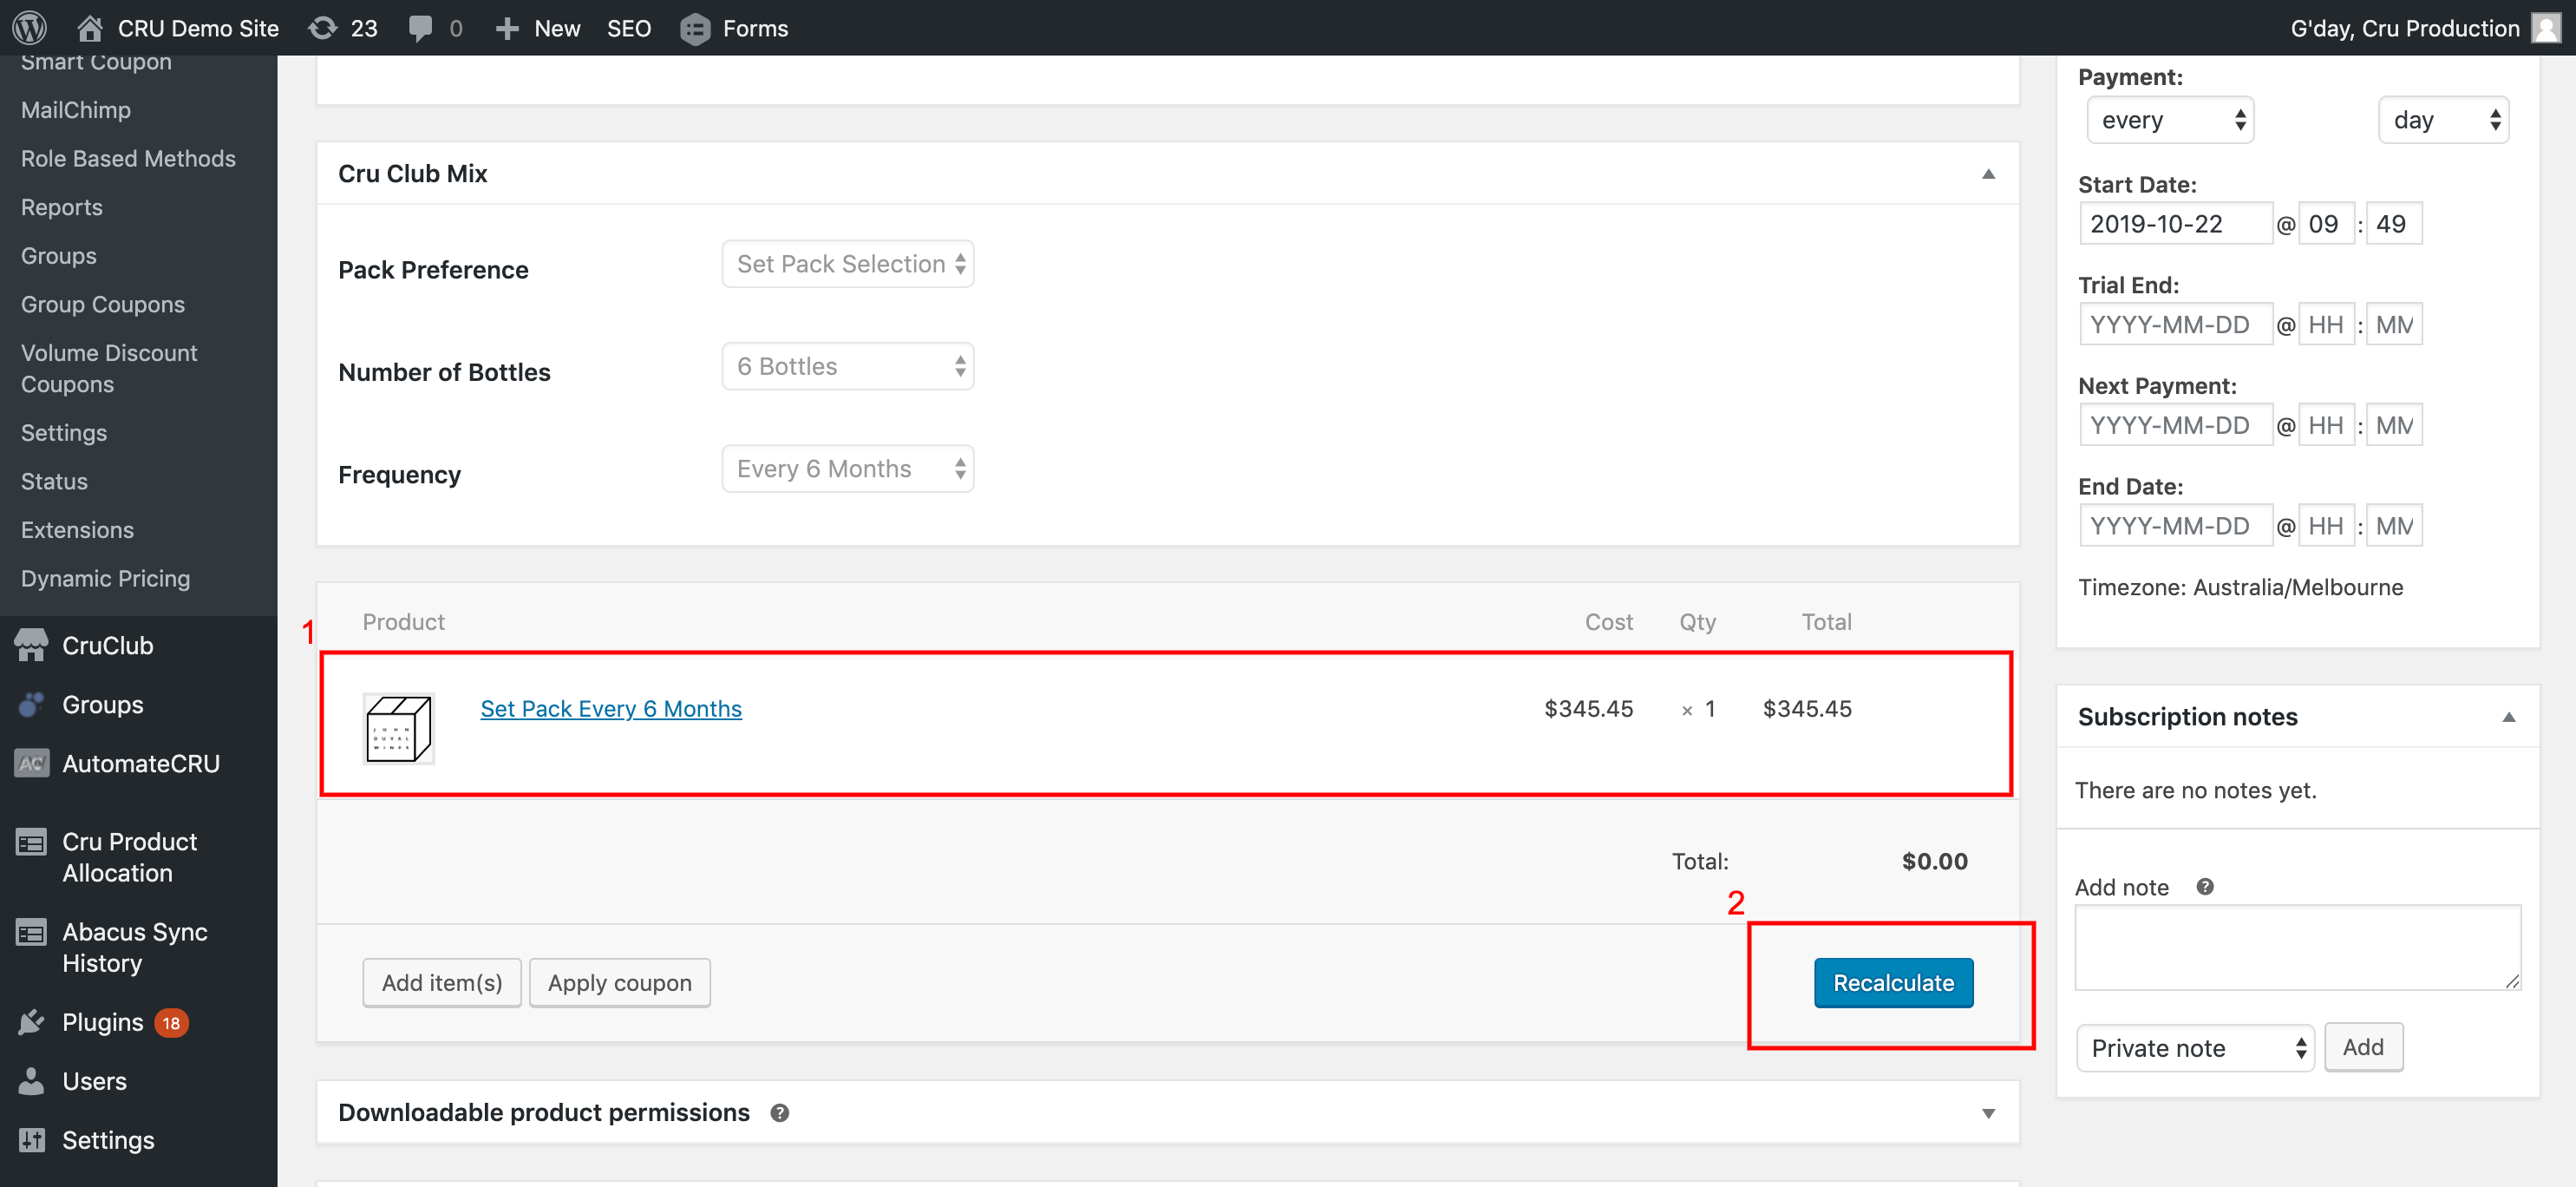Open Role Based Methods in sidebar
The height and width of the screenshot is (1187, 2576).
click(128, 158)
